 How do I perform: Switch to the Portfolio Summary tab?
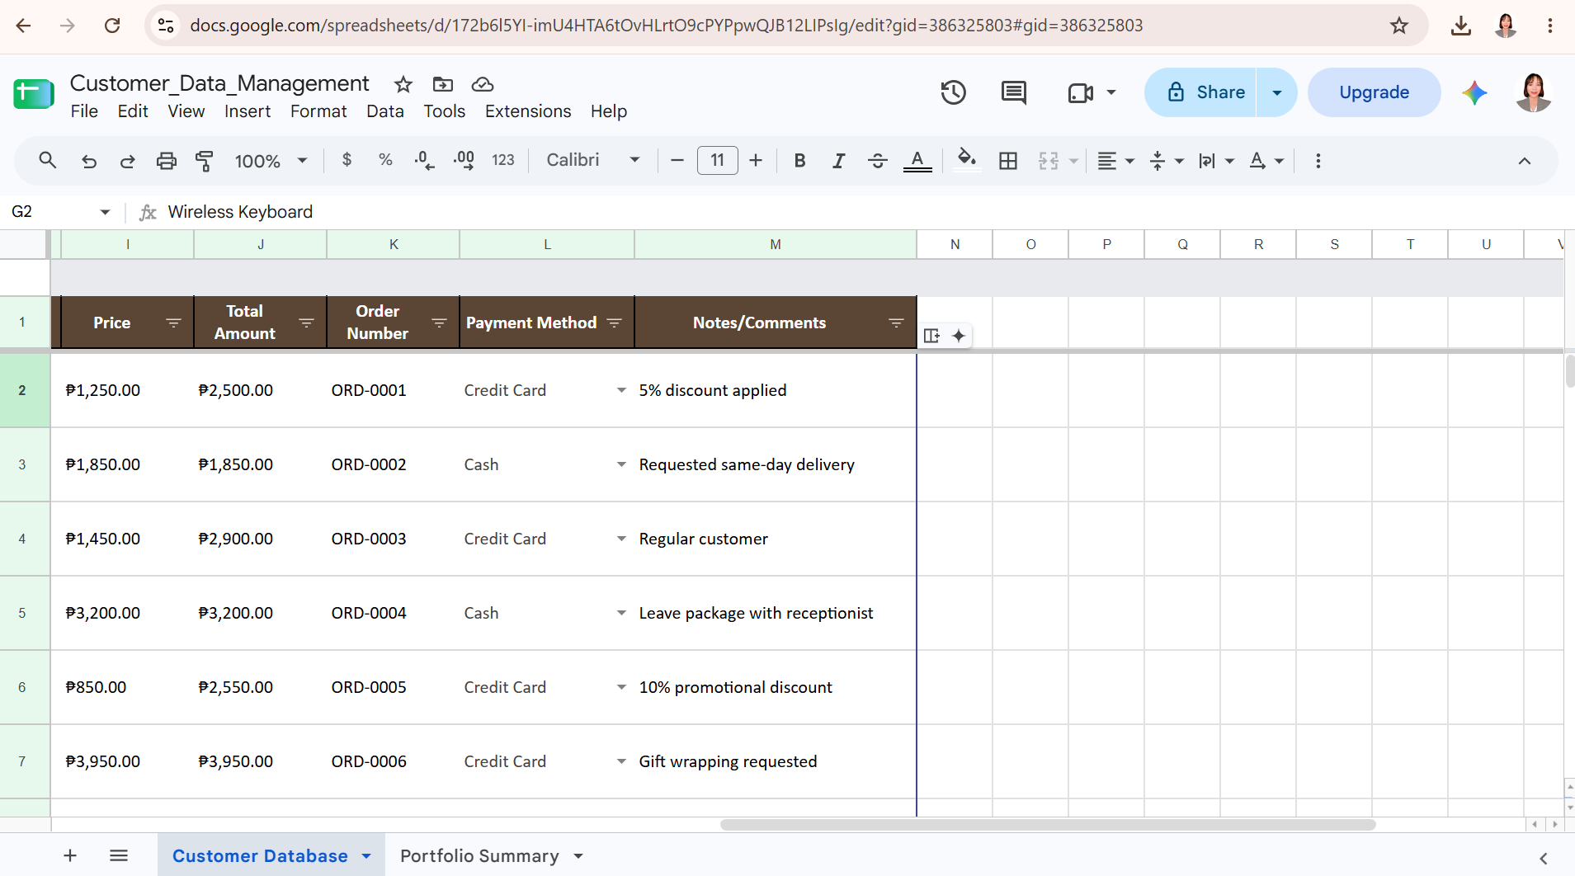point(479,856)
